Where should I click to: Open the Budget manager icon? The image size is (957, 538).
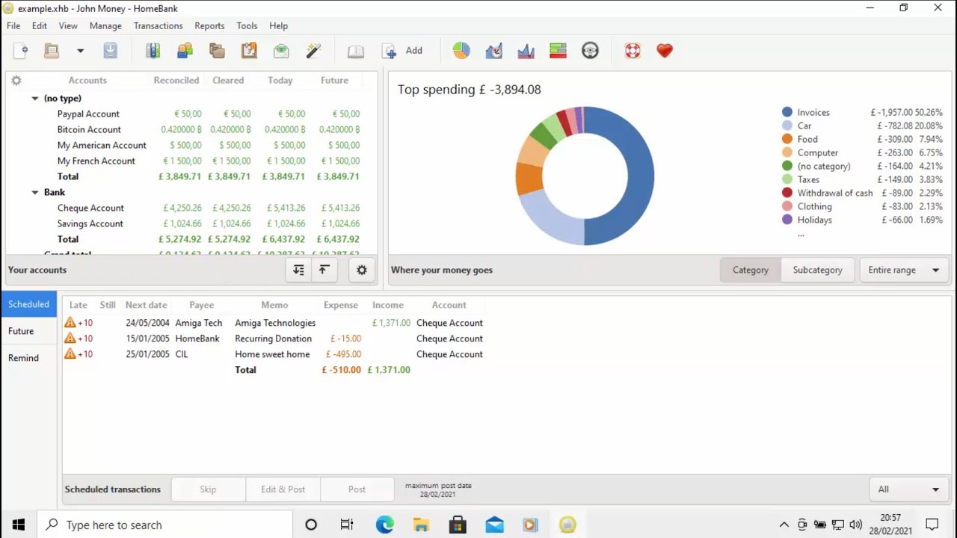[281, 51]
